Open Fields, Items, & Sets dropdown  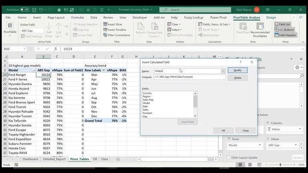[214, 25]
